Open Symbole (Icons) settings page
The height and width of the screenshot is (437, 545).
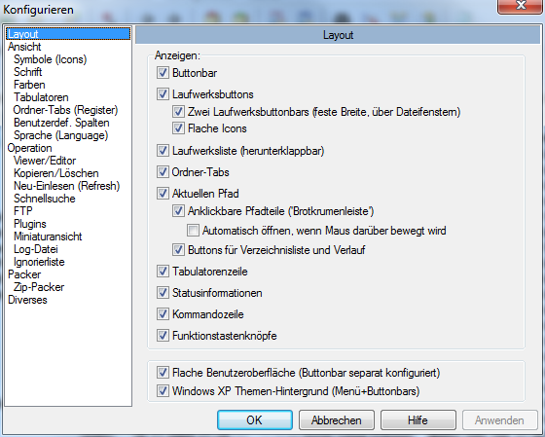click(50, 59)
